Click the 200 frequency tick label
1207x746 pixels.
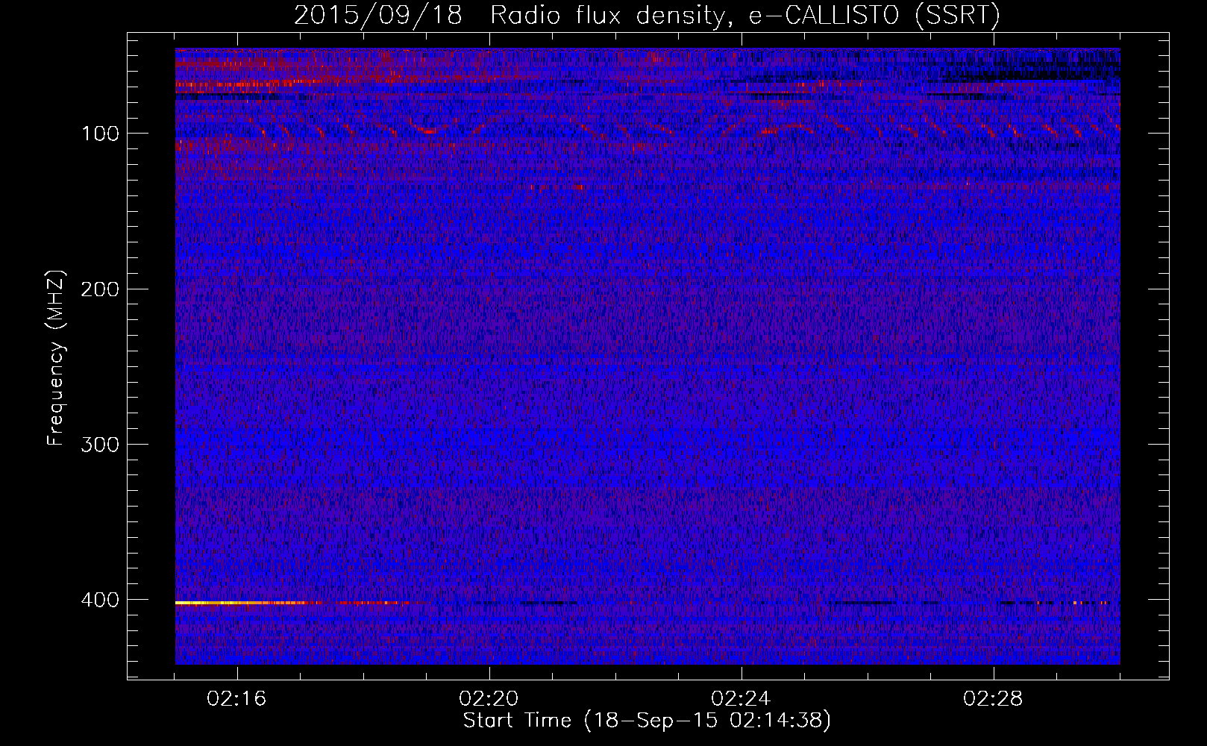coord(100,289)
